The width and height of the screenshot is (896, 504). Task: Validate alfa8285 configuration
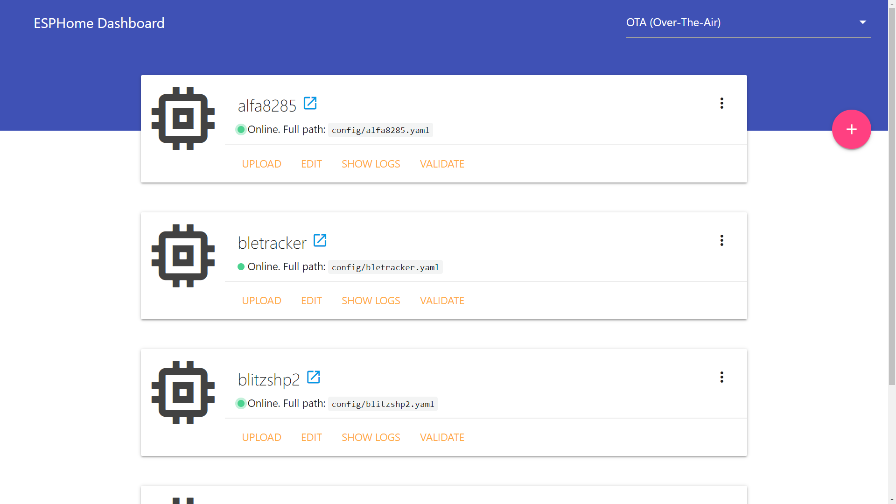point(442,164)
